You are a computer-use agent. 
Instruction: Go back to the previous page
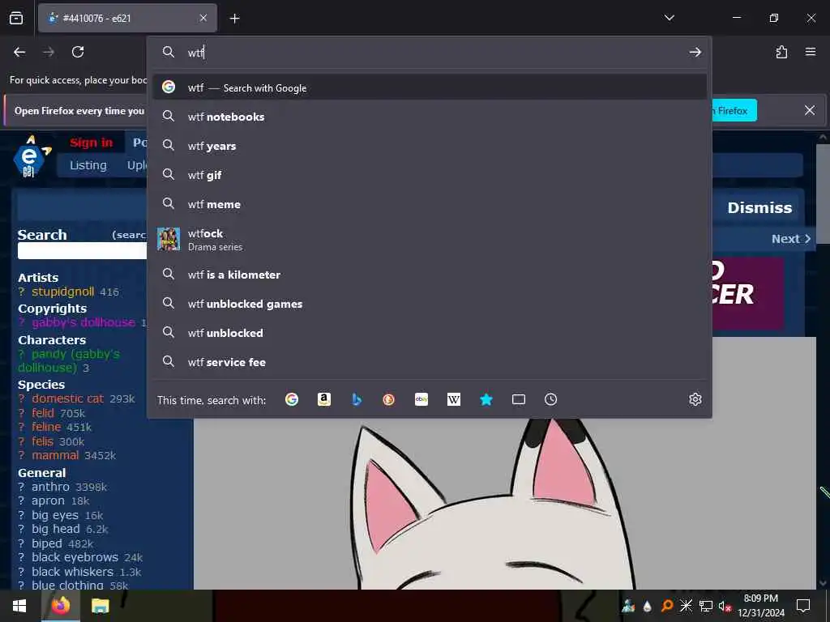pyautogui.click(x=19, y=52)
